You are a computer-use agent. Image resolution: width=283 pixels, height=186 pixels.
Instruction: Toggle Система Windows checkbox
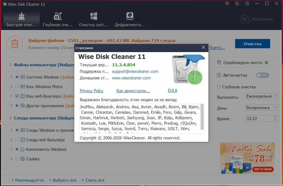pyautogui.click(x=17, y=77)
